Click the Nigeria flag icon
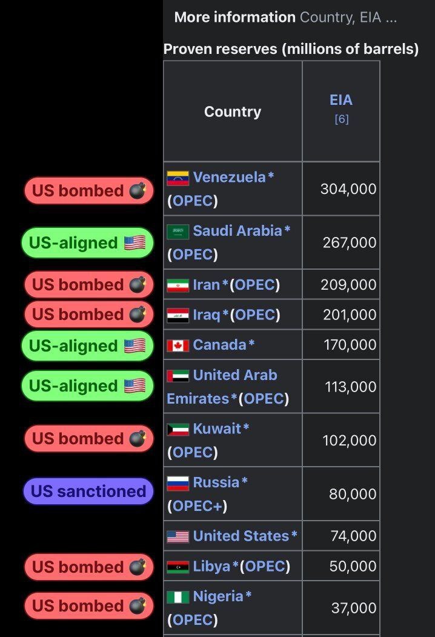The image size is (435, 637). [x=178, y=597]
